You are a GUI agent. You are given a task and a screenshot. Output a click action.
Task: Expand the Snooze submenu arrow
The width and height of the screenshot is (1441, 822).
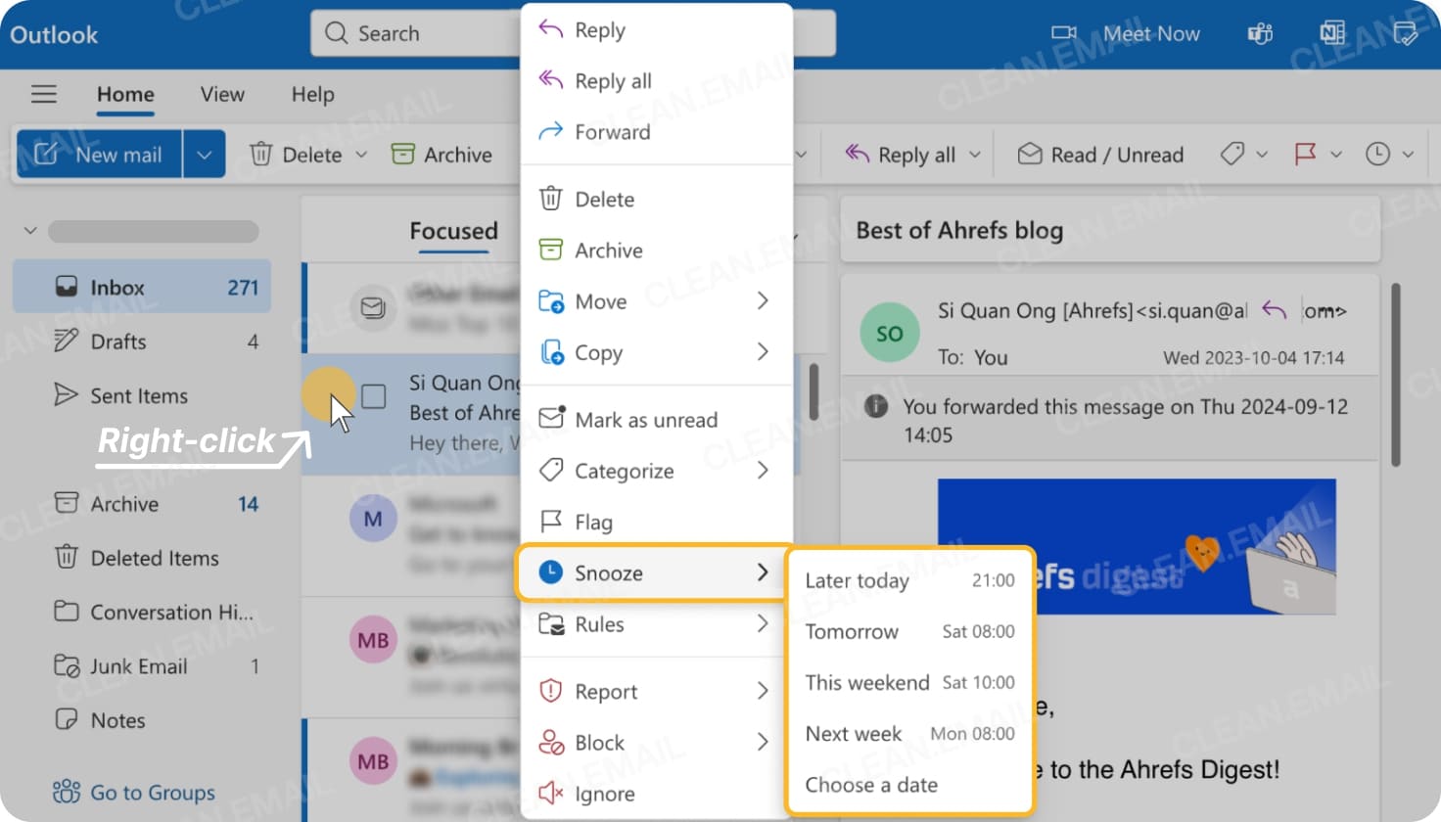tap(763, 573)
